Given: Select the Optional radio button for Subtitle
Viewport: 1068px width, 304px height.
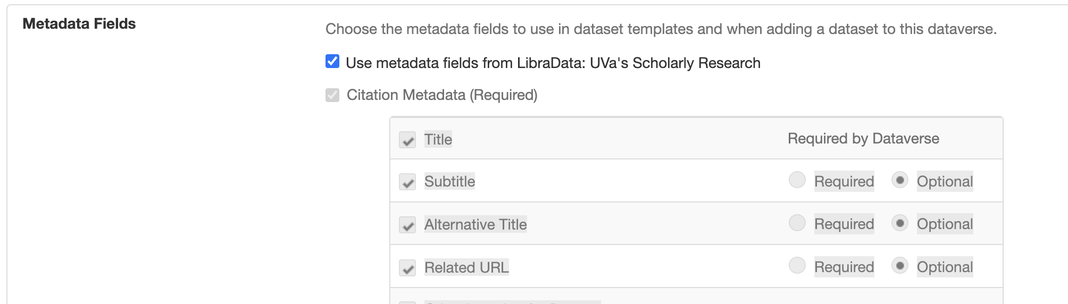Looking at the screenshot, I should point(899,180).
